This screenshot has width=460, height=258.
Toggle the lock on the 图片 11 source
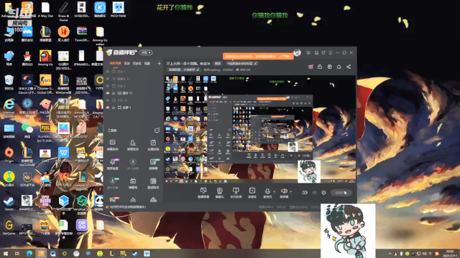pyautogui.click(x=114, y=93)
